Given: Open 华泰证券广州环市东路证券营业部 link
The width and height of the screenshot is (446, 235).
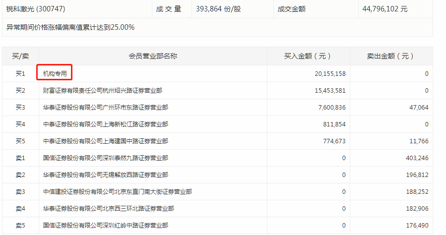Looking at the screenshot, I should click(x=105, y=108).
